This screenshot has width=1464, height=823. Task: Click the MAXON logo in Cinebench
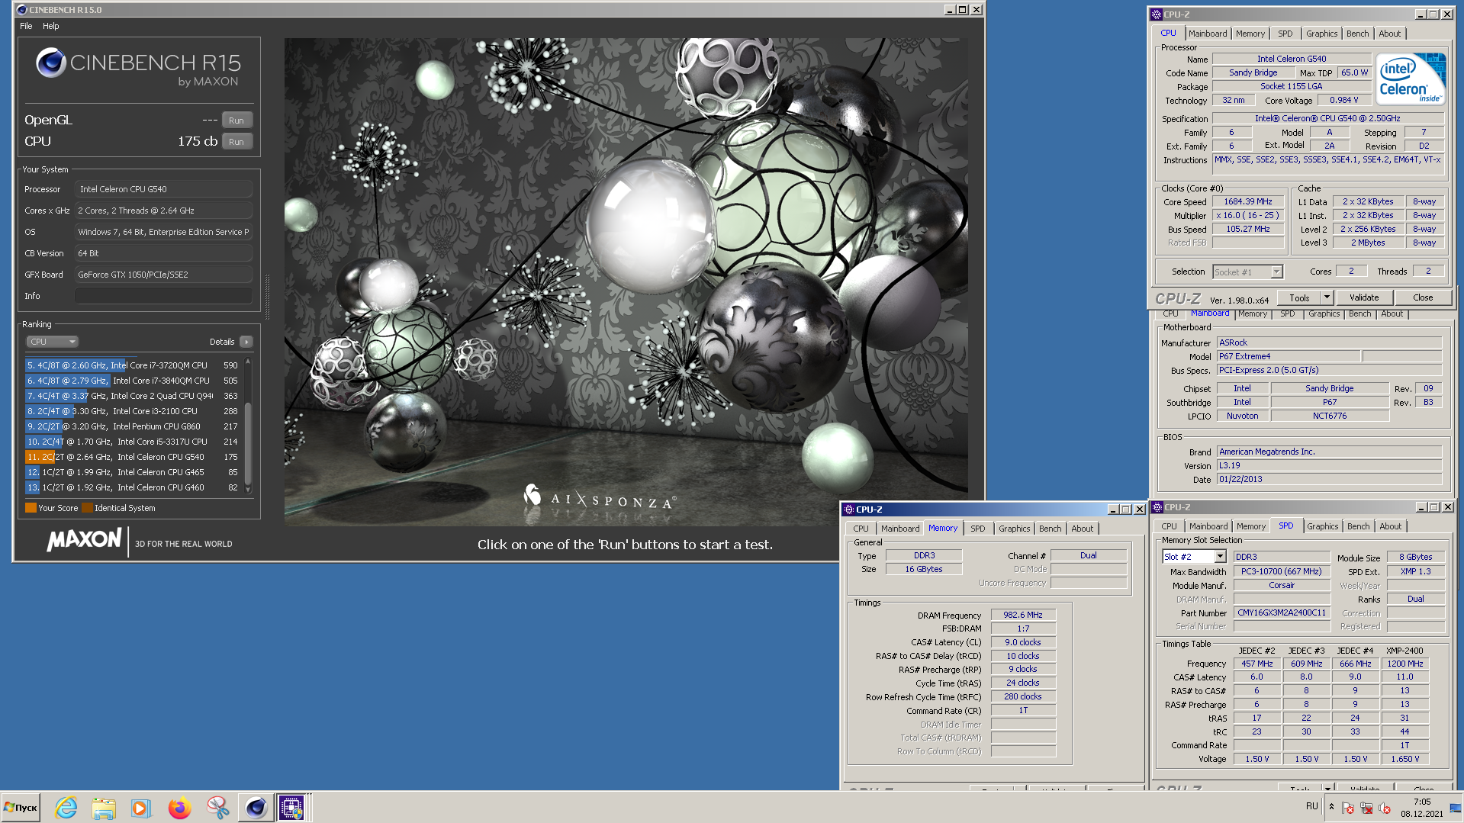(x=84, y=539)
